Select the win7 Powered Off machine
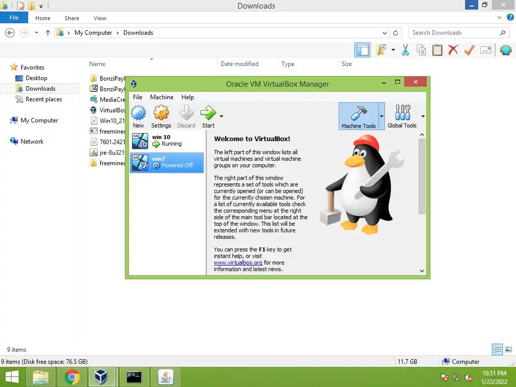The height and width of the screenshot is (387, 516). pyautogui.click(x=167, y=162)
